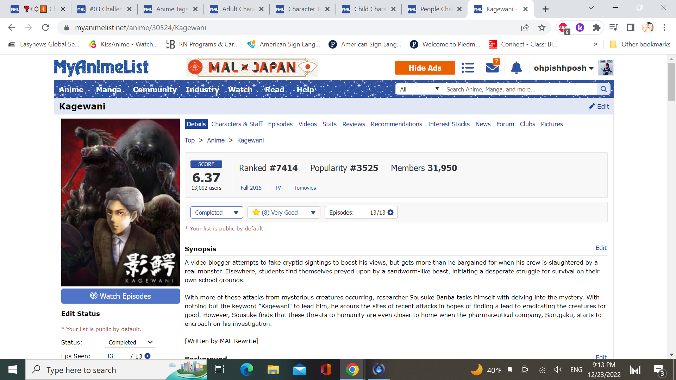Open the Reviews tab
Viewport: 676px width, 380px height.
(353, 124)
